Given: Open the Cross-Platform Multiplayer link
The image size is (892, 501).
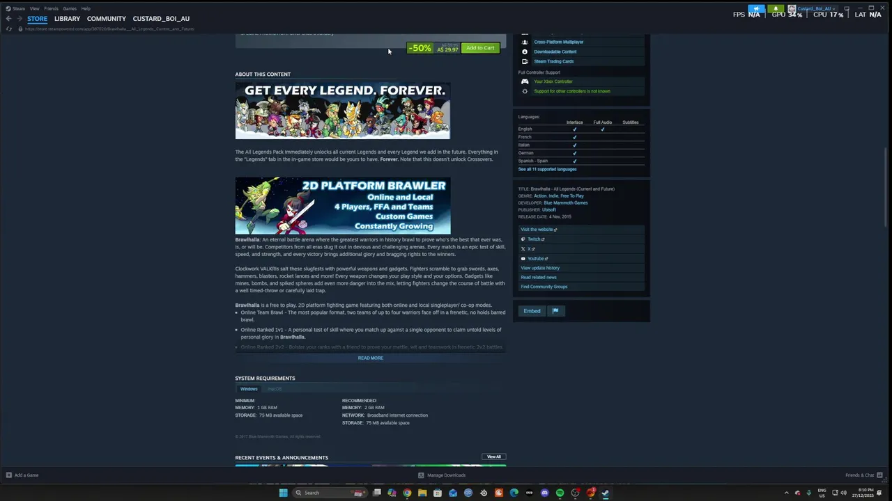Looking at the screenshot, I should click(559, 42).
